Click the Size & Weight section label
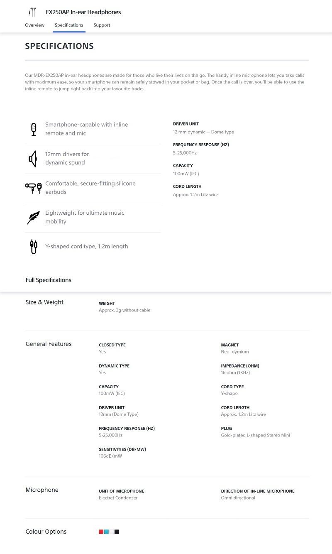332x554 pixels. pos(44,302)
